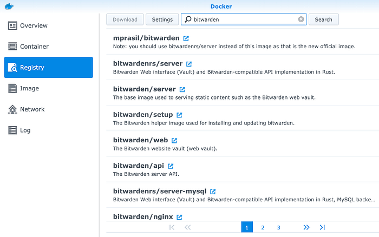Click the magnifier icon in search box
The height and width of the screenshot is (237, 379).
pos(188,19)
